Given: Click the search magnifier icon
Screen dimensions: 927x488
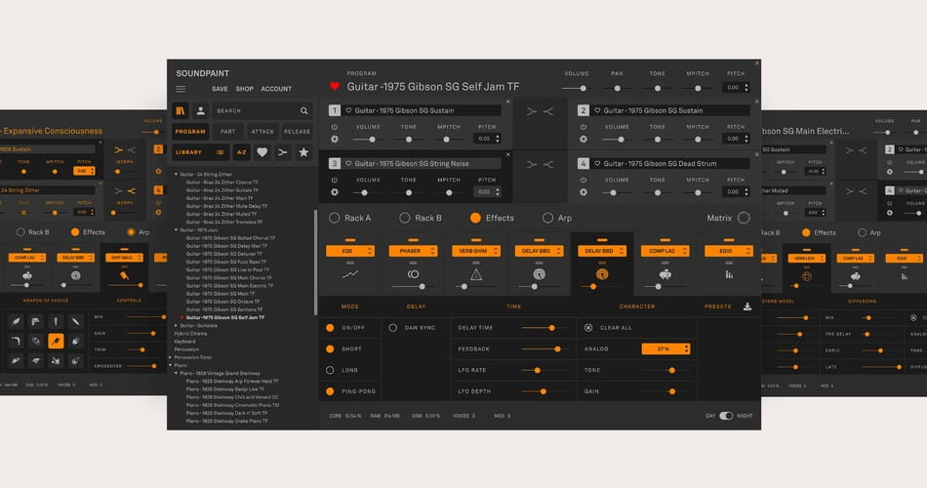Looking at the screenshot, I should [x=303, y=110].
